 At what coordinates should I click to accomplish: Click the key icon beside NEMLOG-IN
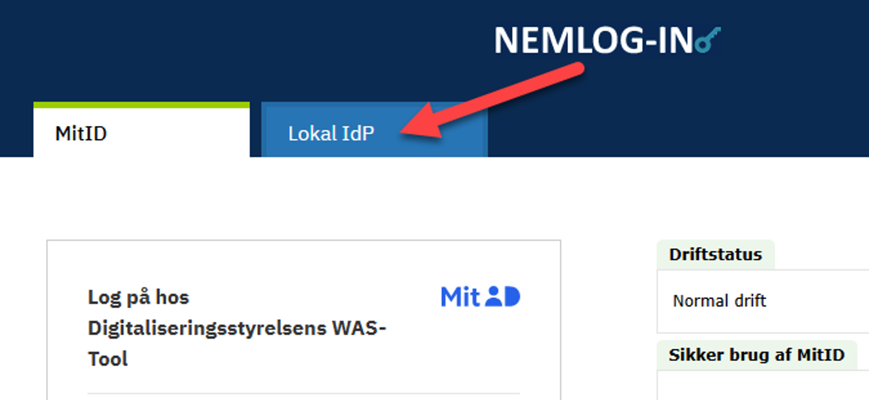click(x=709, y=40)
